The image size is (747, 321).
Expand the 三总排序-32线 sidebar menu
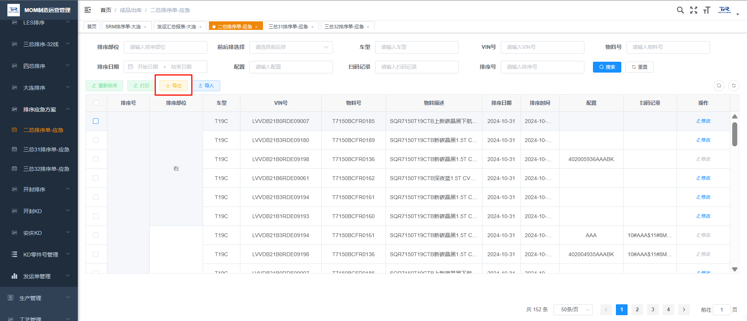coord(39,44)
